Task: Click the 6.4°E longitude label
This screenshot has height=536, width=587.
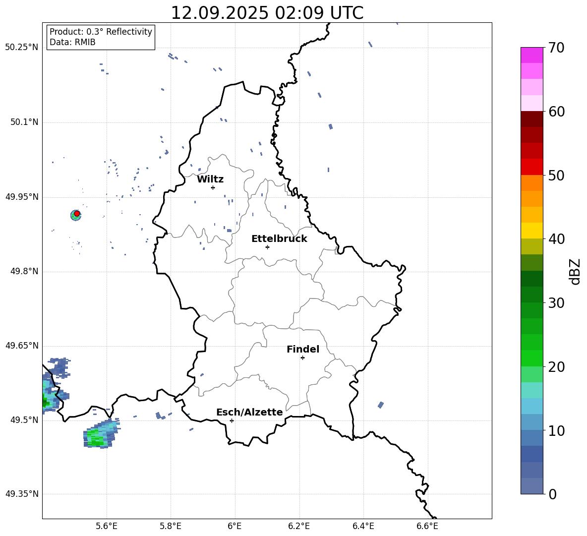Action: (363, 526)
